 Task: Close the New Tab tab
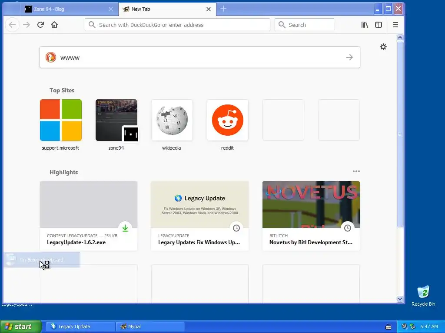pos(209,9)
